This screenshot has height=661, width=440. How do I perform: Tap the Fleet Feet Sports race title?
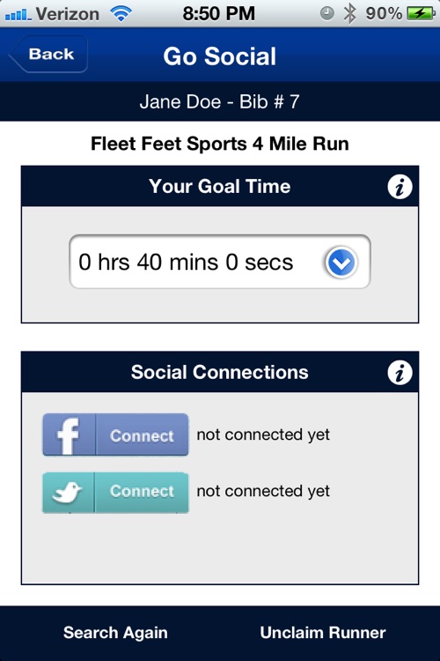[x=220, y=144]
